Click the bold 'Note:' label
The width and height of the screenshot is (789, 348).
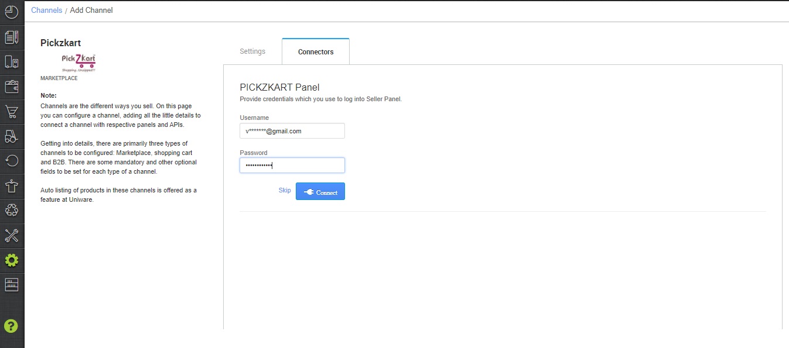[x=49, y=95]
